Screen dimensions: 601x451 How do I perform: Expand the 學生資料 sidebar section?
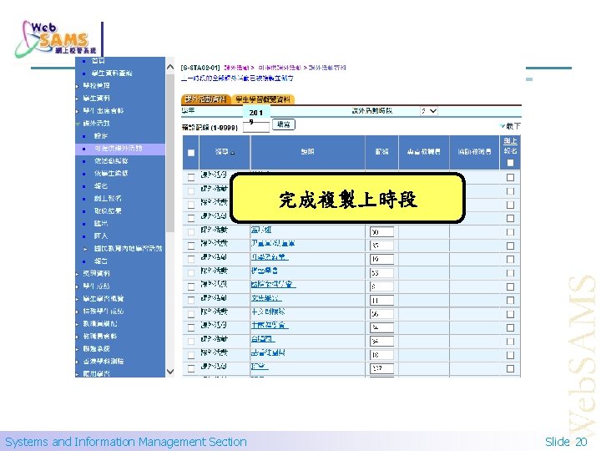(96, 99)
